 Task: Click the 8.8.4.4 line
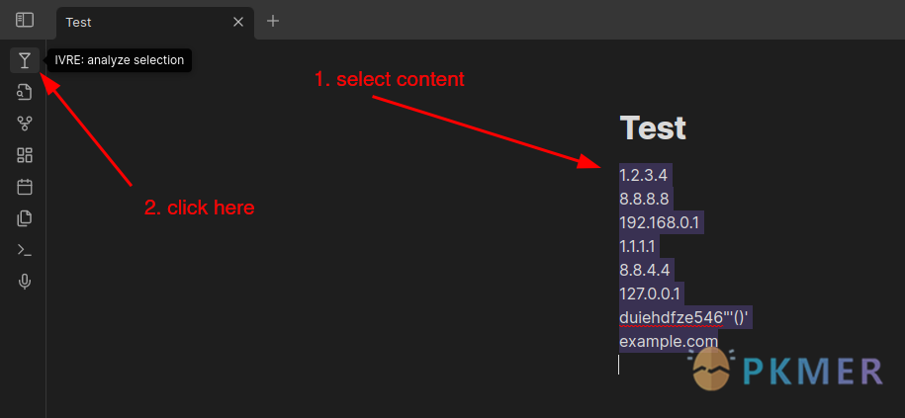tap(644, 270)
